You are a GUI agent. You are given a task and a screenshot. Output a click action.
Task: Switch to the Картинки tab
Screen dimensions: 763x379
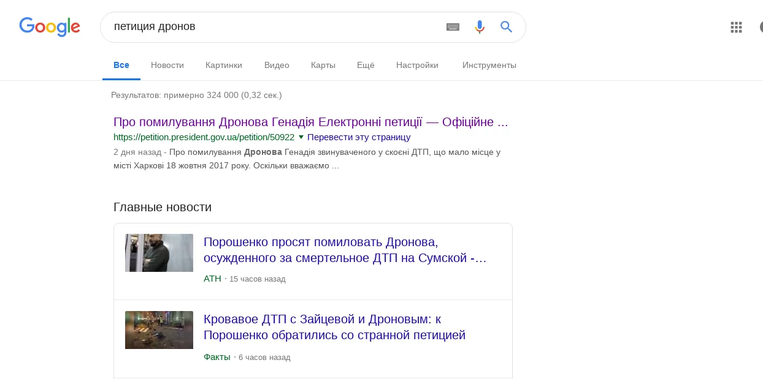click(224, 65)
